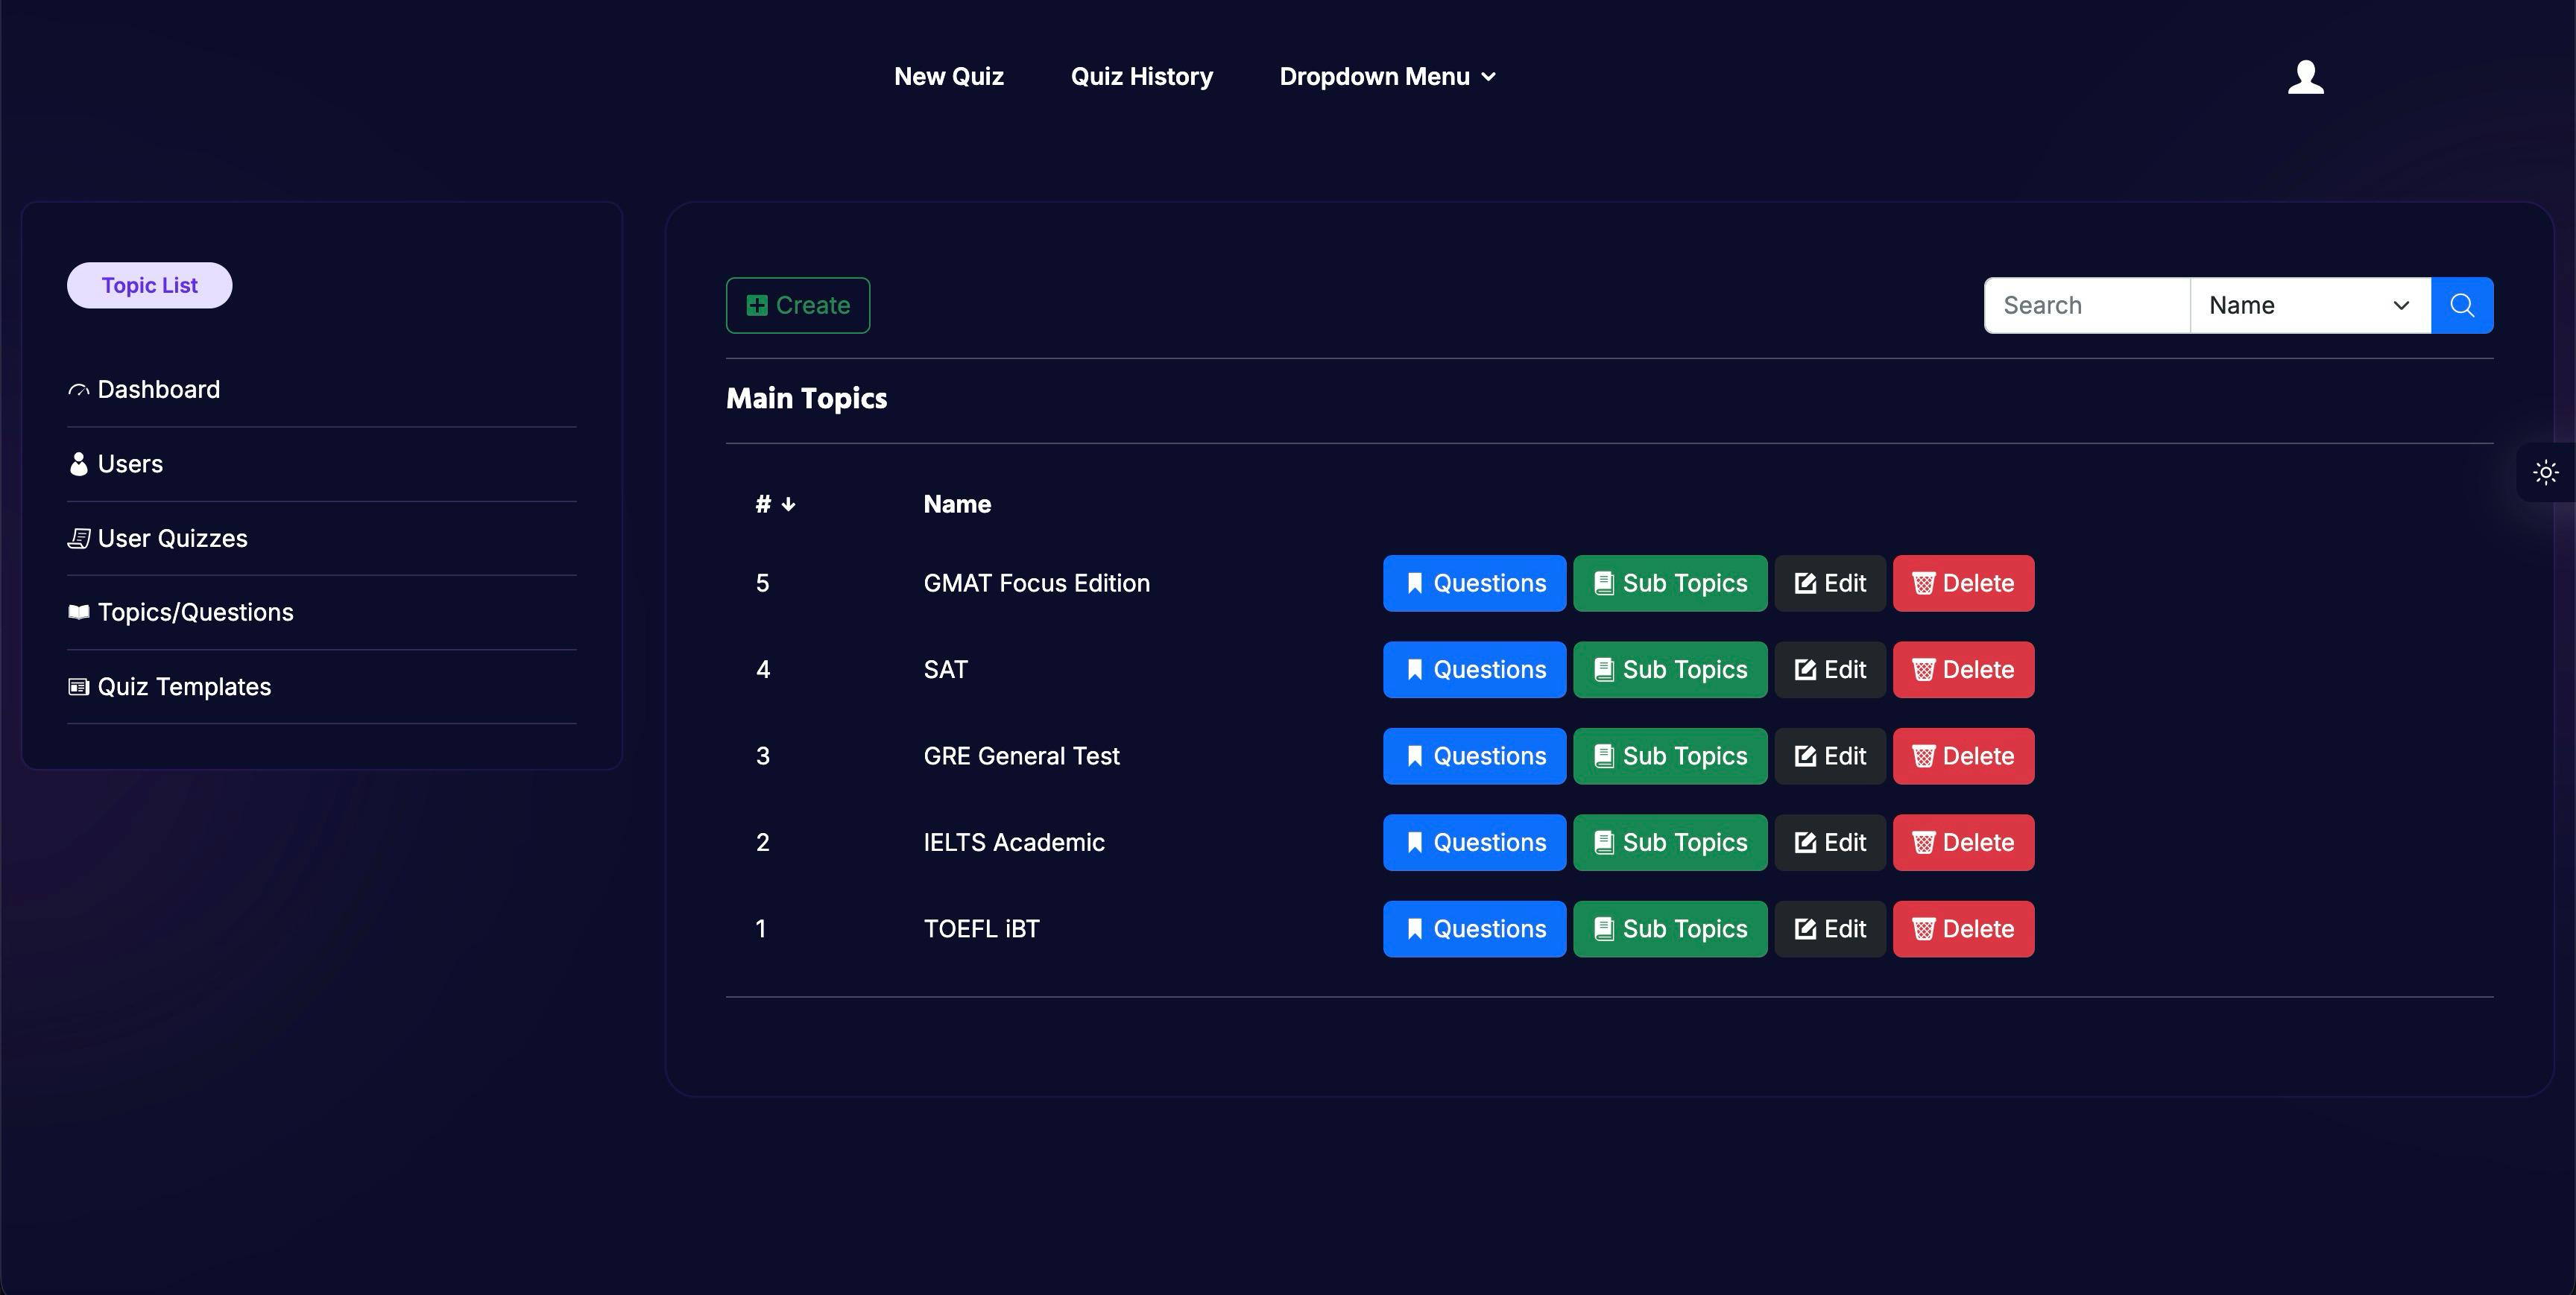2576x1295 pixels.
Task: Open Quiz Templates in the sidebar
Action: point(170,687)
